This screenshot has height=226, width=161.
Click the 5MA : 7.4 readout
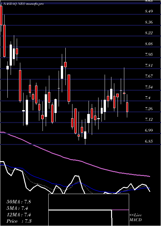point(17,208)
